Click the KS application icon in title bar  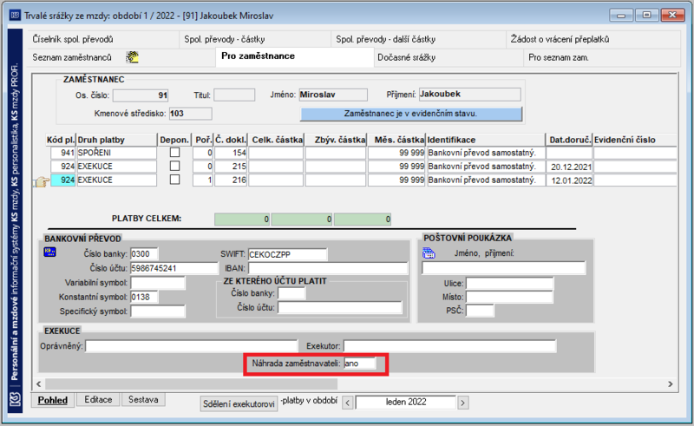pyautogui.click(x=15, y=16)
